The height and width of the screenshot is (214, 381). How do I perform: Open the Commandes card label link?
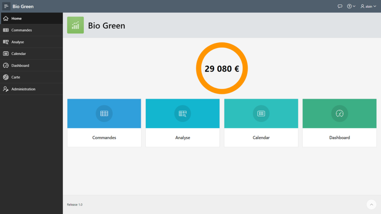pyautogui.click(x=104, y=137)
